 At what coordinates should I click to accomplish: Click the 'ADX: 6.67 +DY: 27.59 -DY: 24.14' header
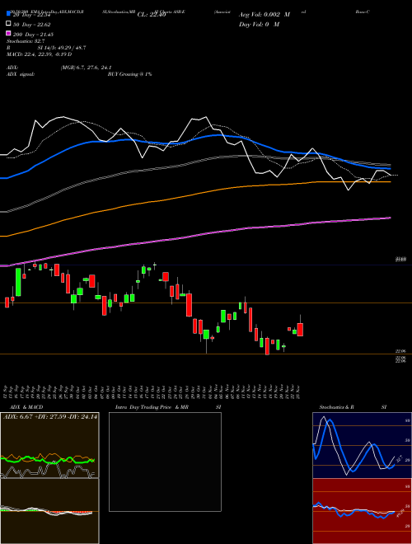(x=50, y=417)
